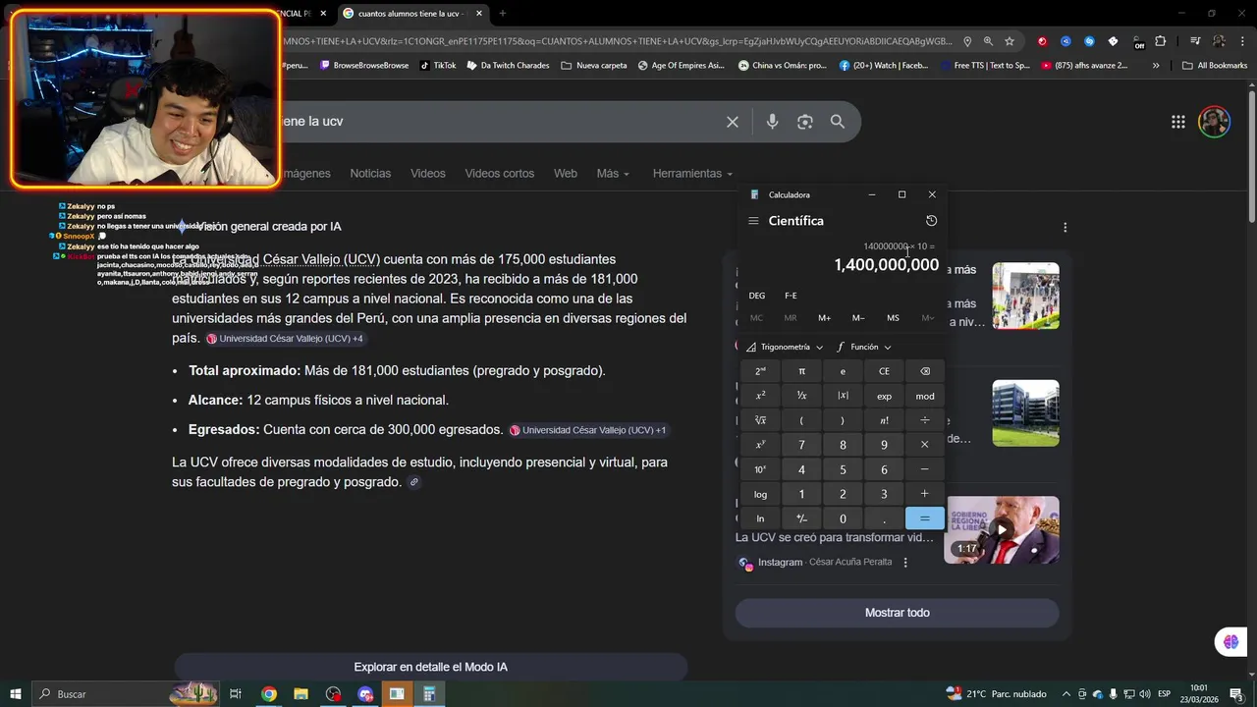
Task: Open the Windows Start menu
Action: pyautogui.click(x=15, y=694)
